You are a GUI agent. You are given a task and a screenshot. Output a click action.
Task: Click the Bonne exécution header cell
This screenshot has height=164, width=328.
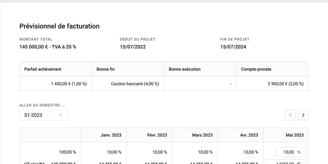(184, 69)
